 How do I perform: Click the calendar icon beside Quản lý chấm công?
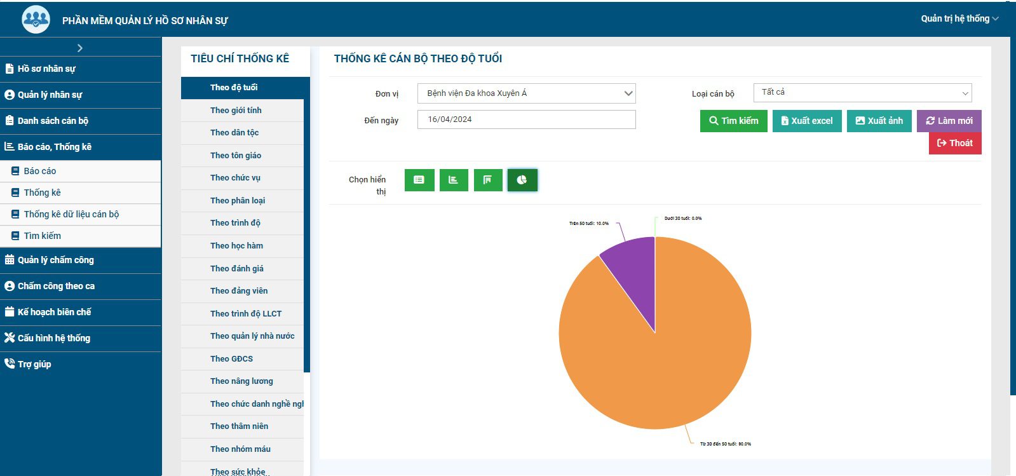(x=10, y=260)
